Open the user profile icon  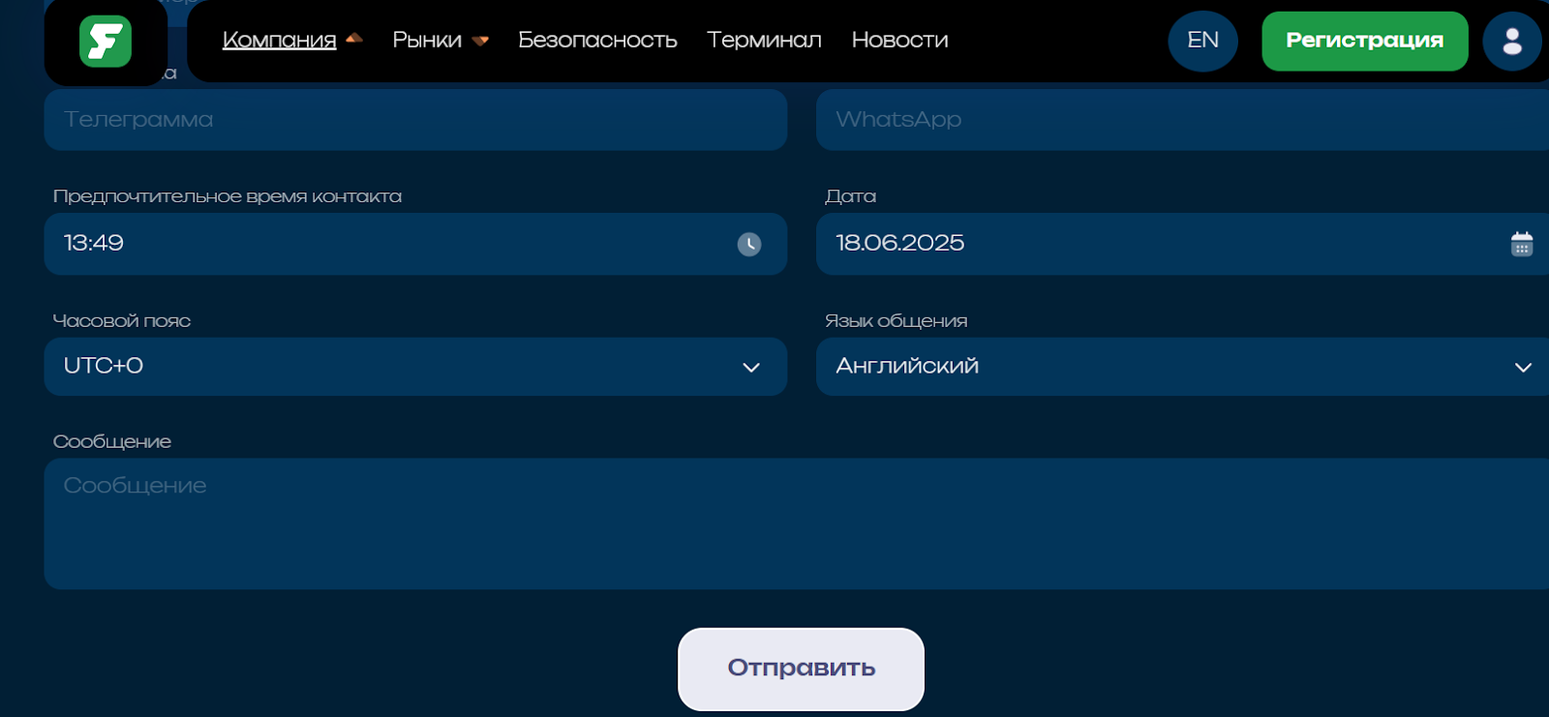coord(1512,41)
